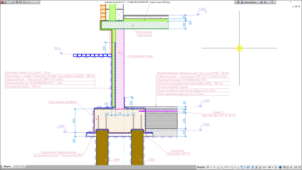The width and height of the screenshot is (302, 170).
Task: Open snap mode settings dropdown
Action: [214, 167]
